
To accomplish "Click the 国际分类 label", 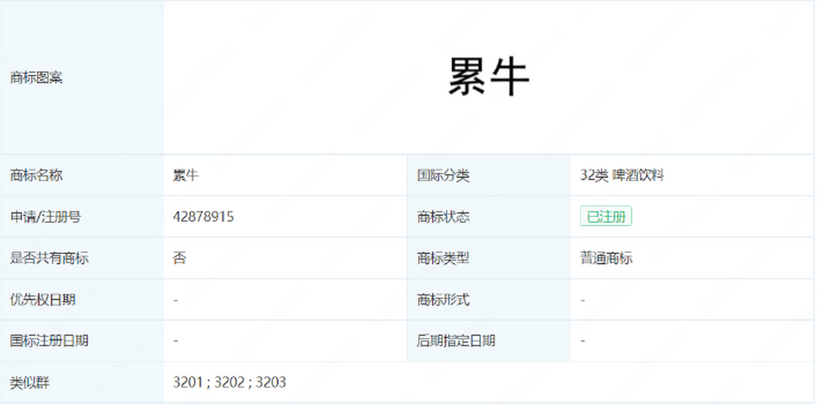I will [443, 175].
